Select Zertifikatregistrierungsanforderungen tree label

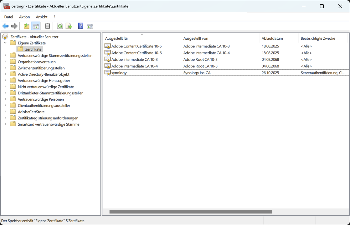click(48, 118)
